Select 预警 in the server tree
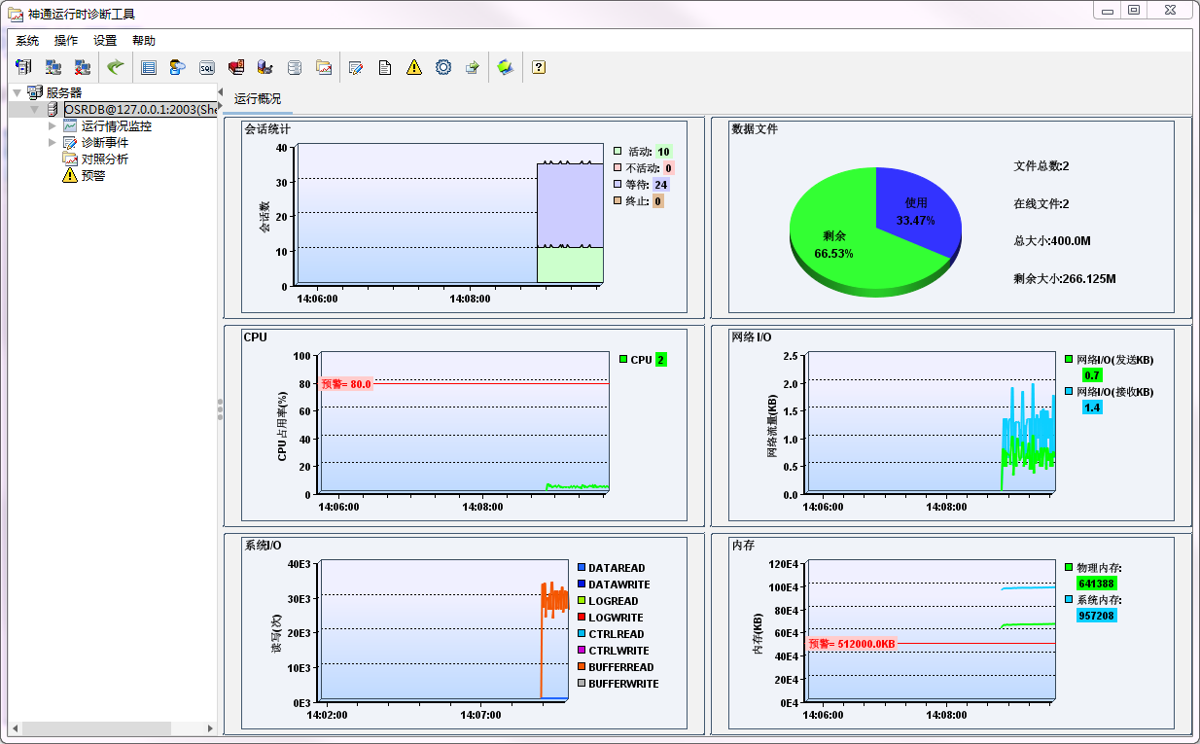This screenshot has height=744, width=1200. click(x=93, y=176)
